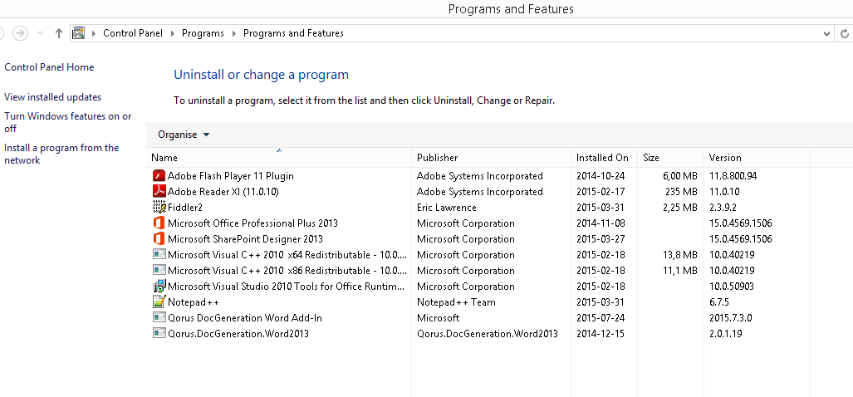Click the Qorus DocGeneration Word Add-In icon

pyautogui.click(x=159, y=317)
